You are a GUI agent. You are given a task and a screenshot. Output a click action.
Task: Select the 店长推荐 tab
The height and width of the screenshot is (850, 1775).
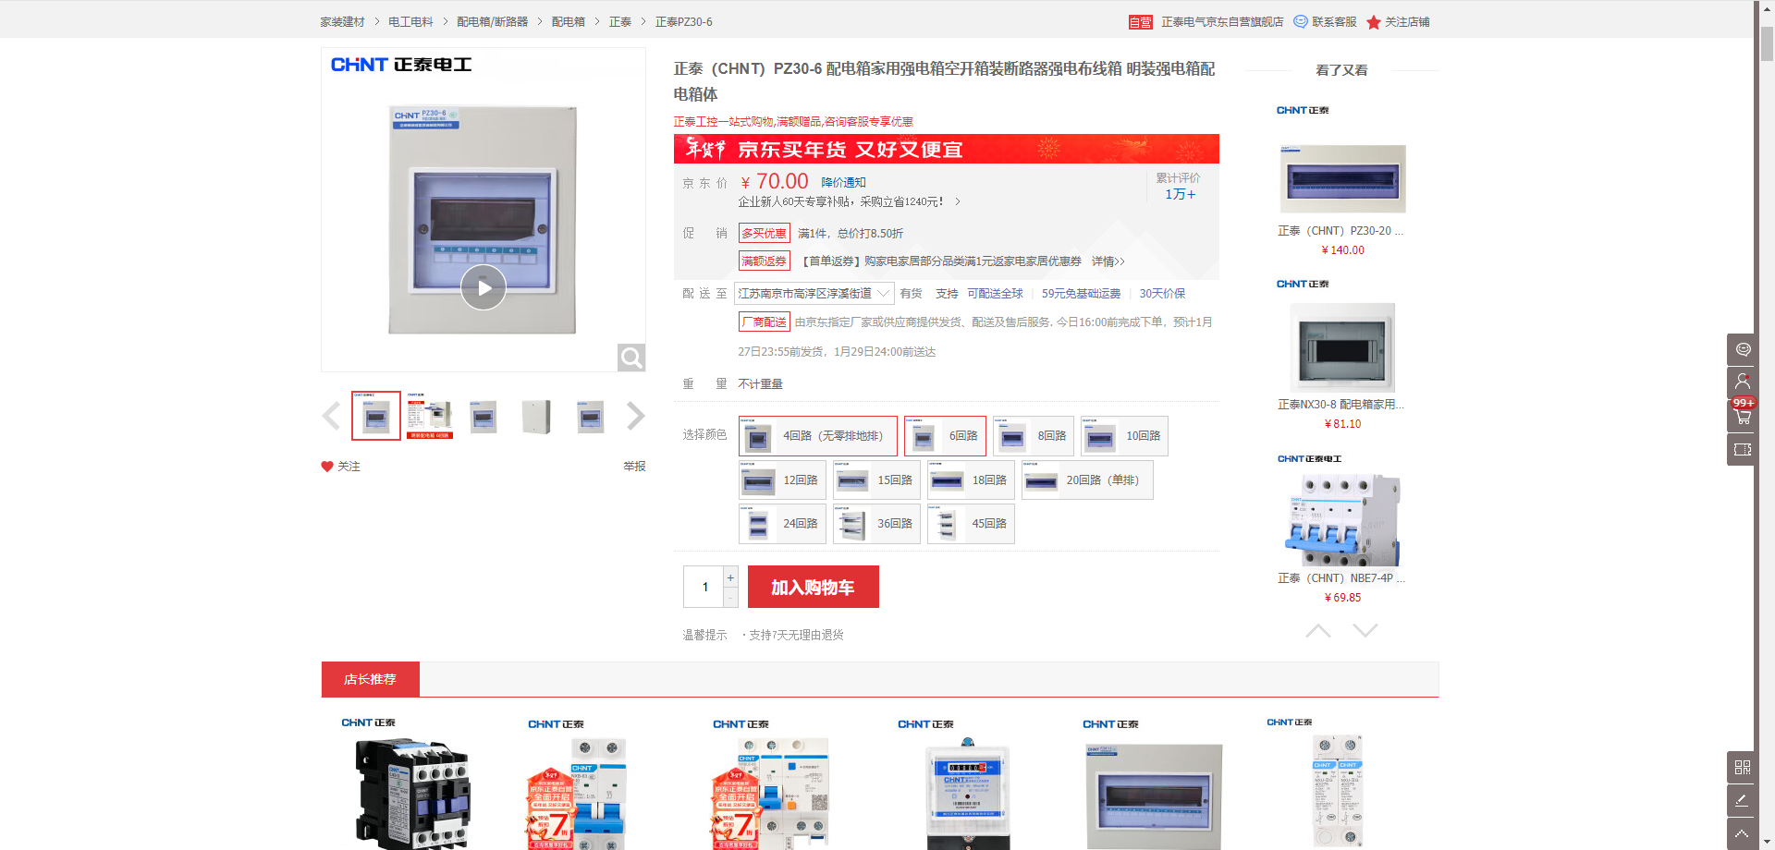(x=371, y=679)
